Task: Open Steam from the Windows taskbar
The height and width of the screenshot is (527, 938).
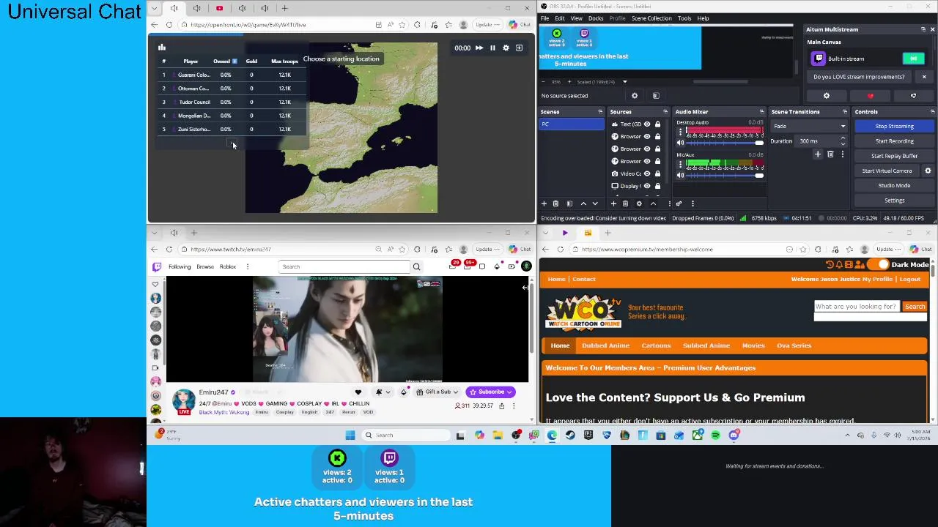Action: pyautogui.click(x=570, y=435)
